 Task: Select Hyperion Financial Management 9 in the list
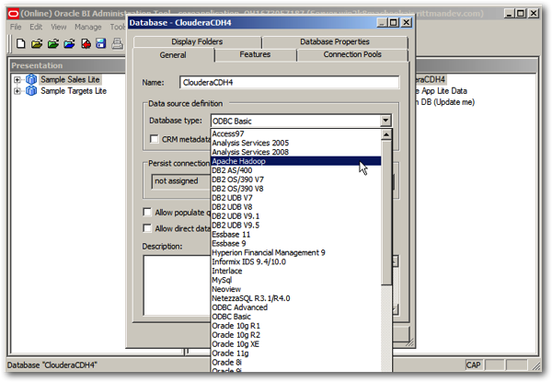coord(296,253)
